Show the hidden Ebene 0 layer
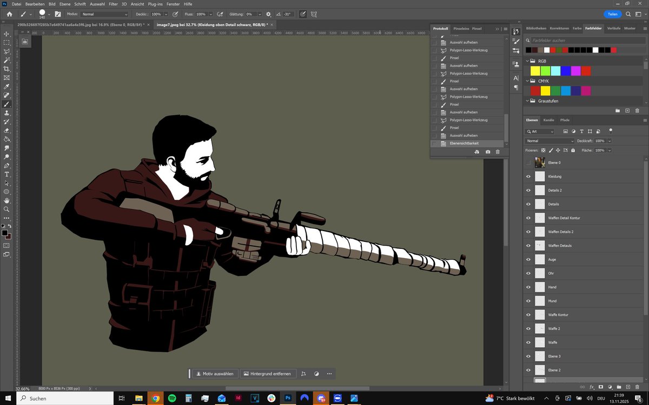649x405 pixels. click(528, 163)
